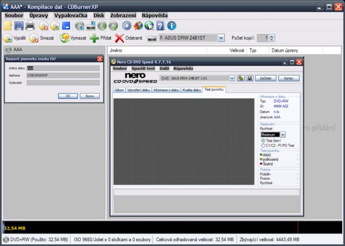Click the empty Vydavatel field
Screen dimensions: 345x246
tap(63, 83)
